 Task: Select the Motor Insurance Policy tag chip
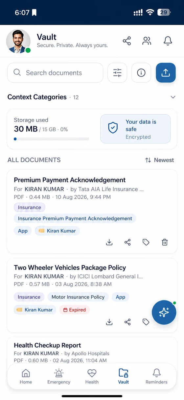(x=78, y=297)
